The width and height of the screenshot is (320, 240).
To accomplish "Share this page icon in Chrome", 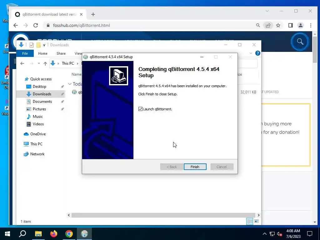I will [268, 25].
